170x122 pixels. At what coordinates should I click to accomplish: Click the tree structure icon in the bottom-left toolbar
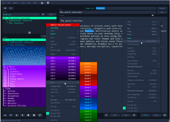pos(40,115)
